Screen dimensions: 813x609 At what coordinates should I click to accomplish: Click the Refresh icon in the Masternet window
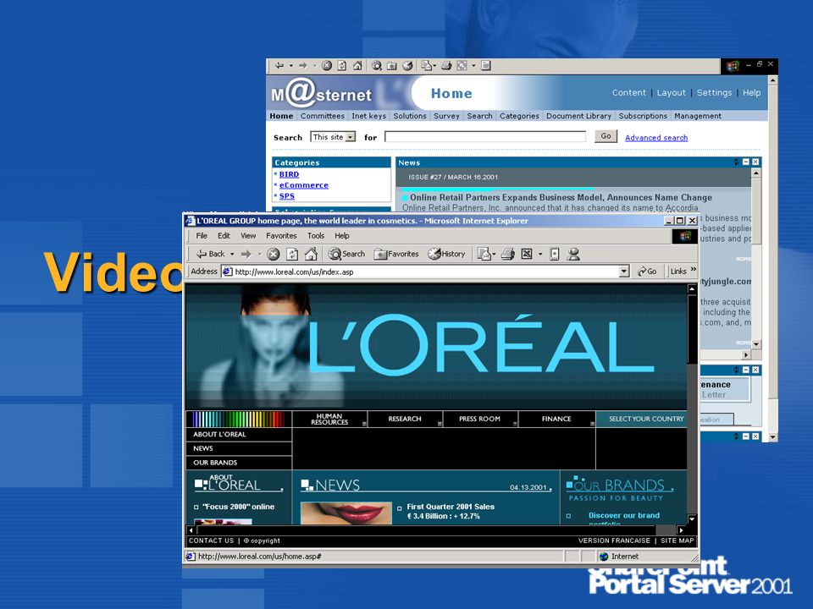[x=342, y=65]
